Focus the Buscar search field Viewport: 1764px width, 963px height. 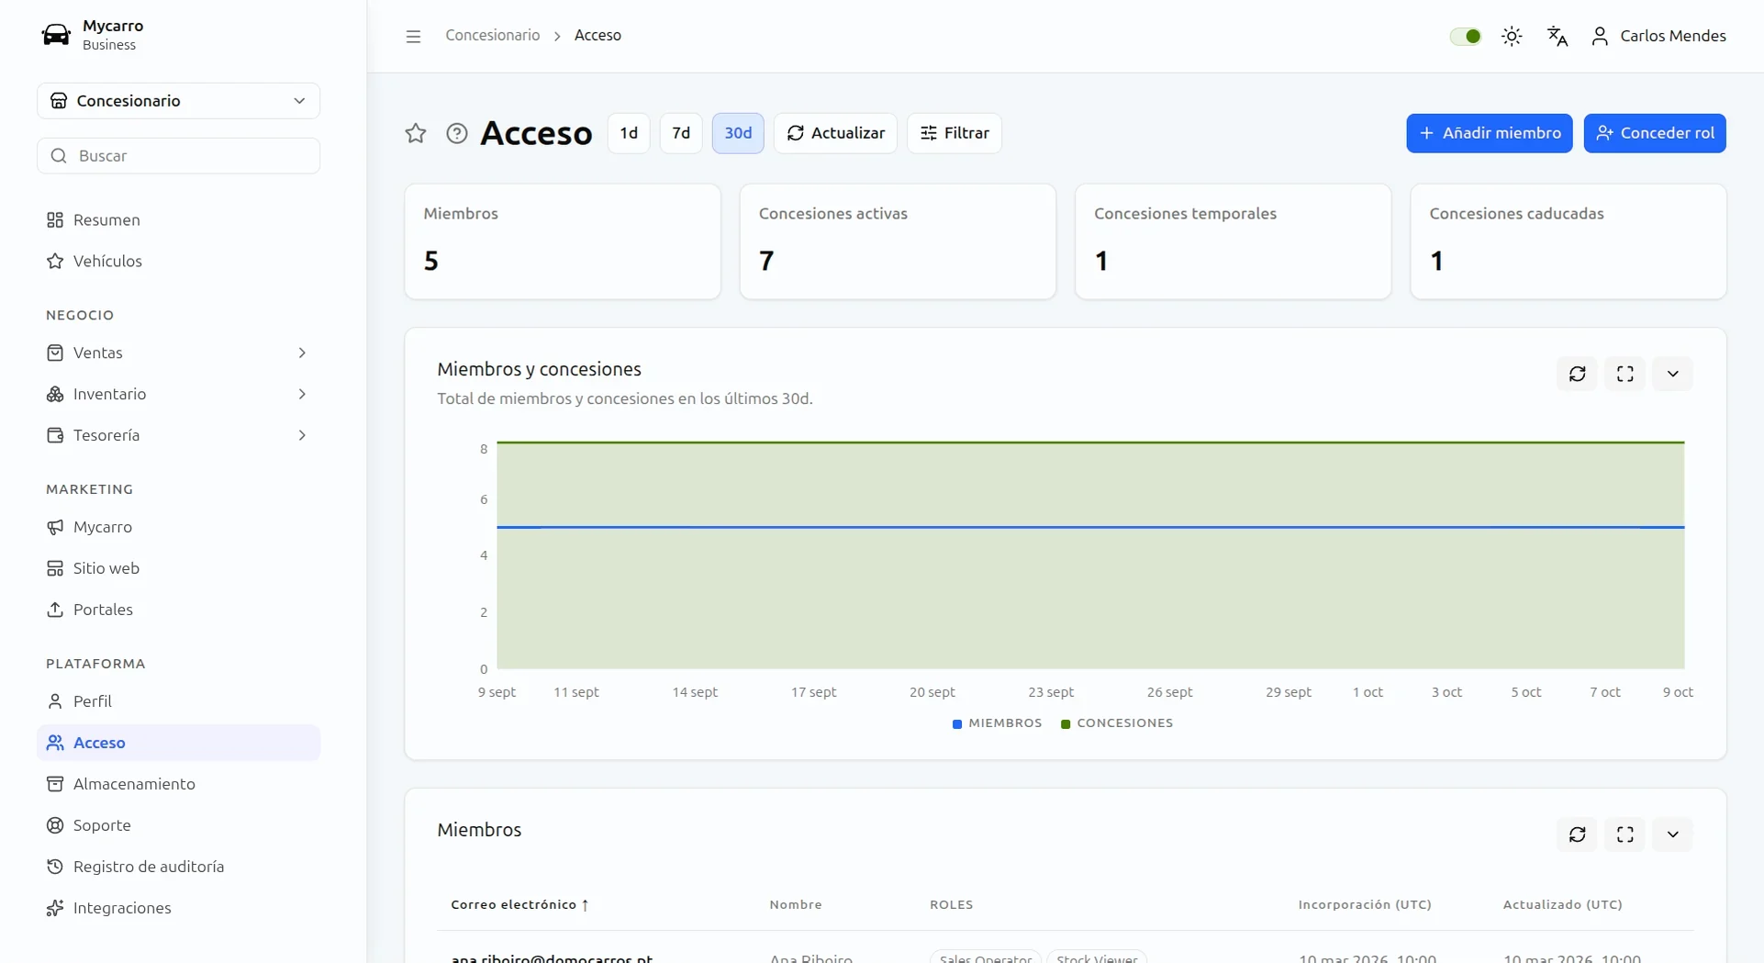(x=179, y=156)
